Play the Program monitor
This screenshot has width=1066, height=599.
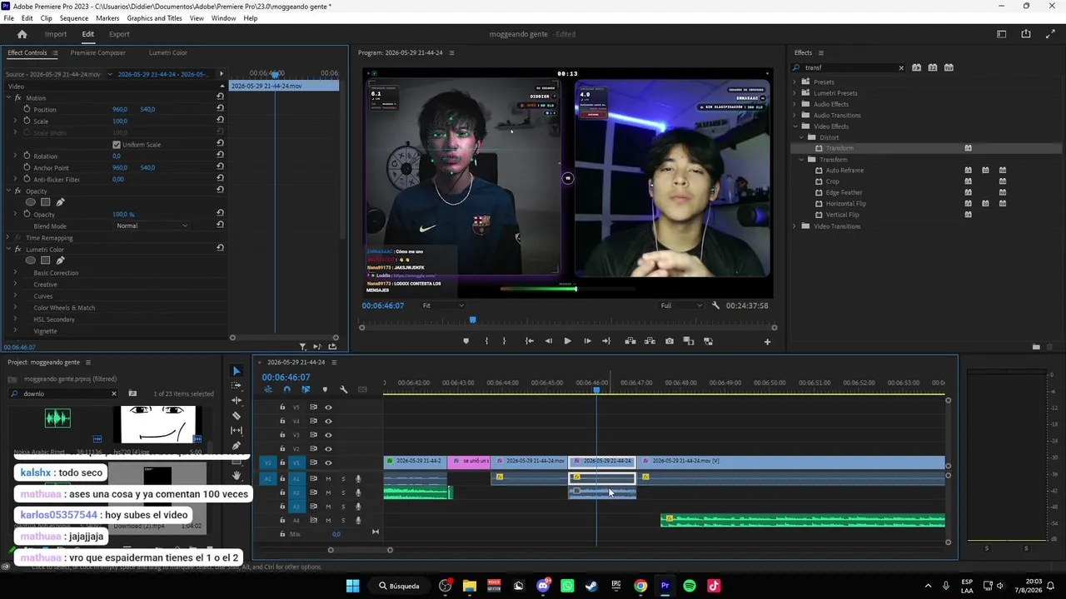point(568,341)
